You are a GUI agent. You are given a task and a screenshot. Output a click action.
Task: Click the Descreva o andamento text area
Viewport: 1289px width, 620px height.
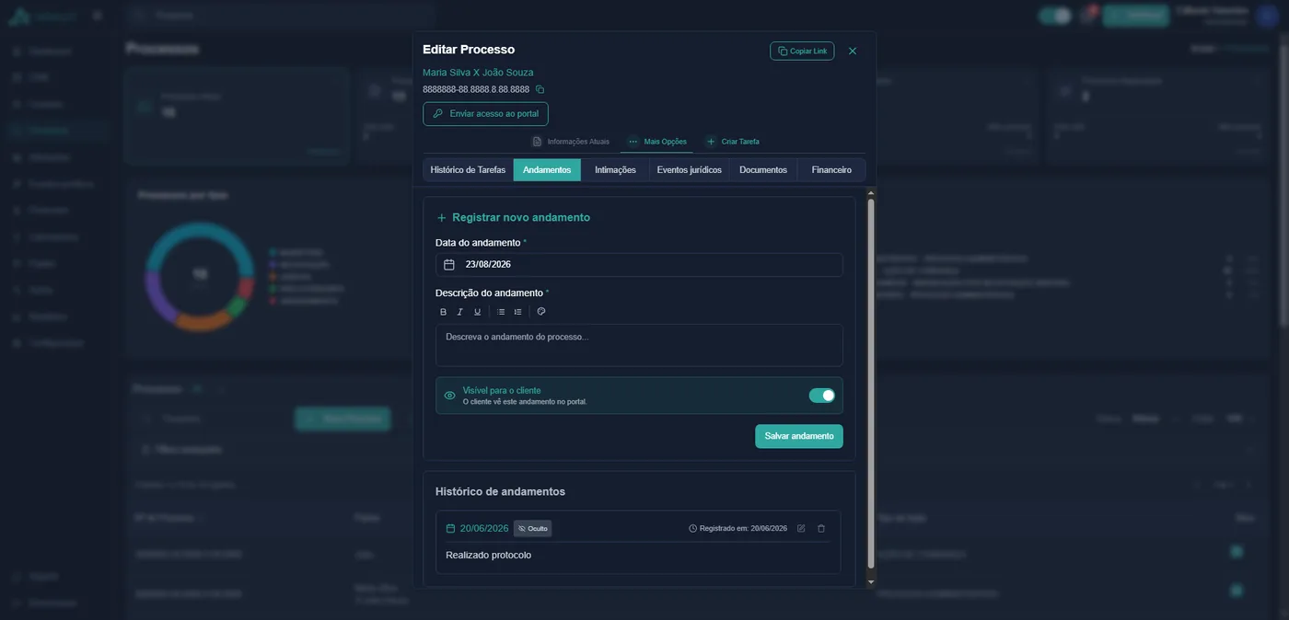coord(639,345)
